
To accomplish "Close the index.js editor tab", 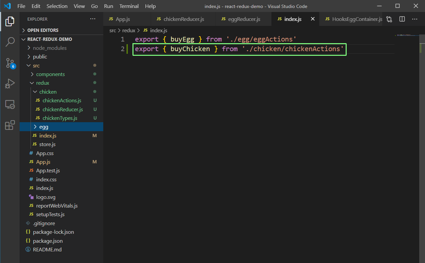I will click(x=312, y=19).
